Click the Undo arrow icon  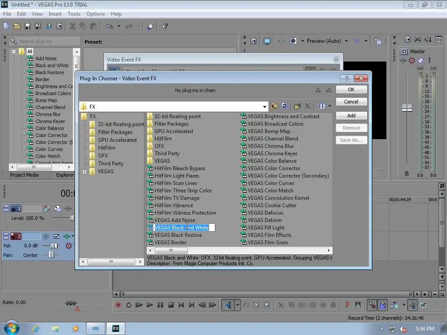(x=110, y=26)
